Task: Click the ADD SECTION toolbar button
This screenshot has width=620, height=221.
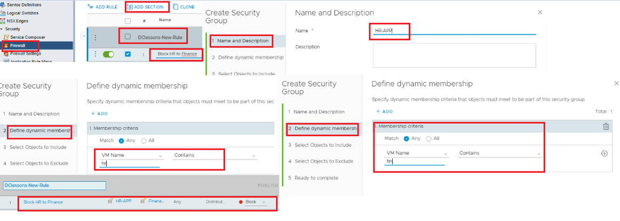Action: click(x=146, y=7)
